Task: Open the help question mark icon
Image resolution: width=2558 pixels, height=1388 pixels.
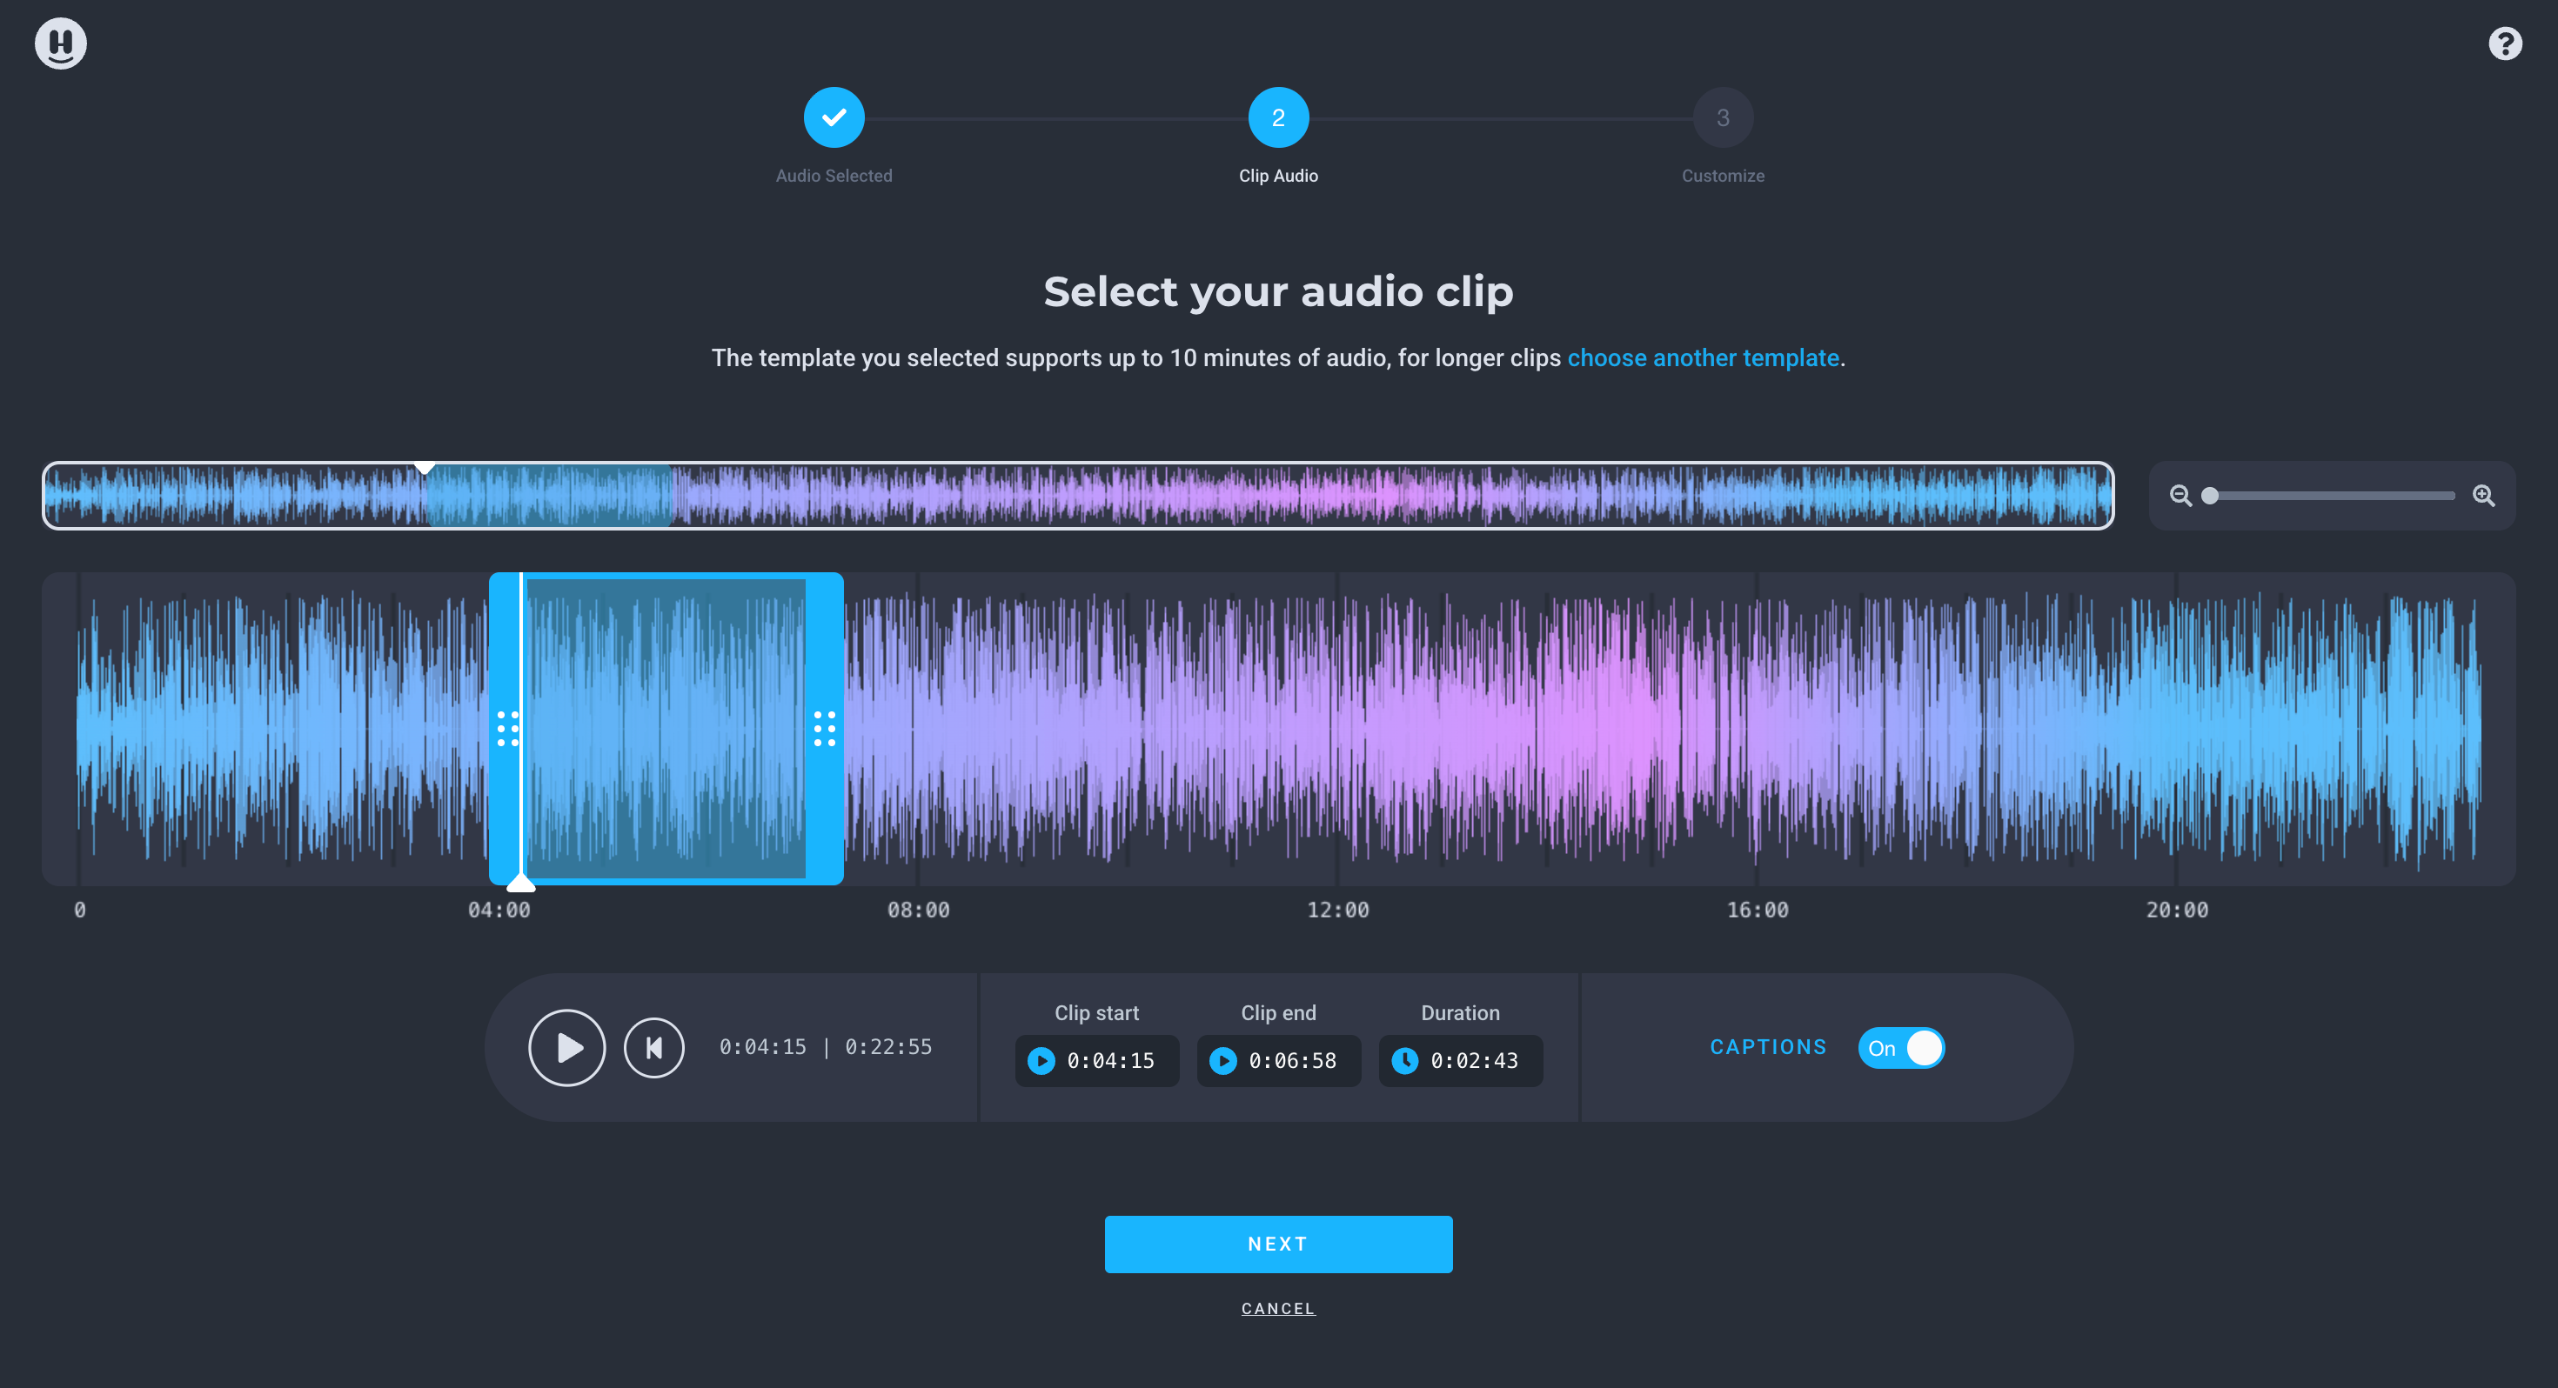Action: 2506,43
